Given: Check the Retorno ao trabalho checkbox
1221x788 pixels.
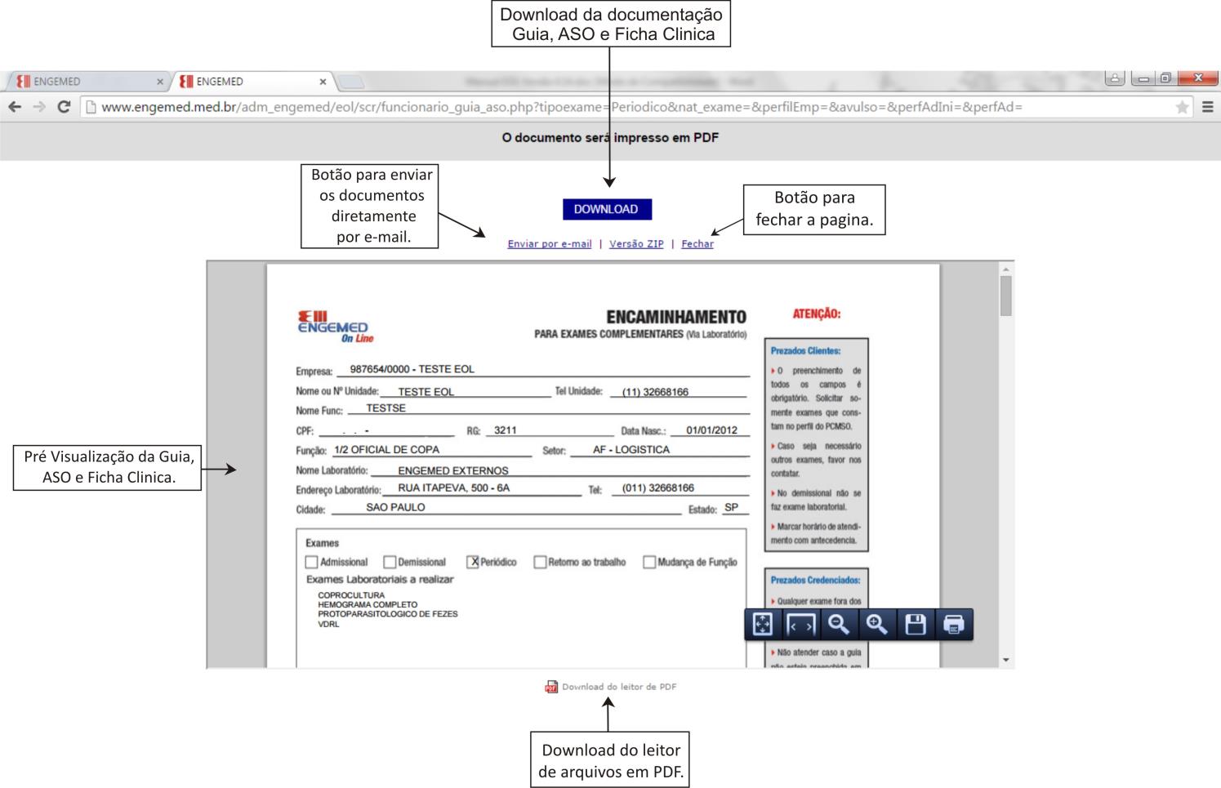Looking at the screenshot, I should point(540,562).
